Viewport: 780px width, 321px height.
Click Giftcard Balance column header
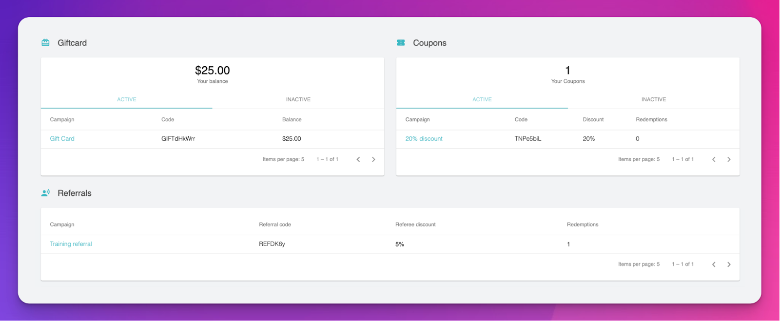pyautogui.click(x=292, y=119)
